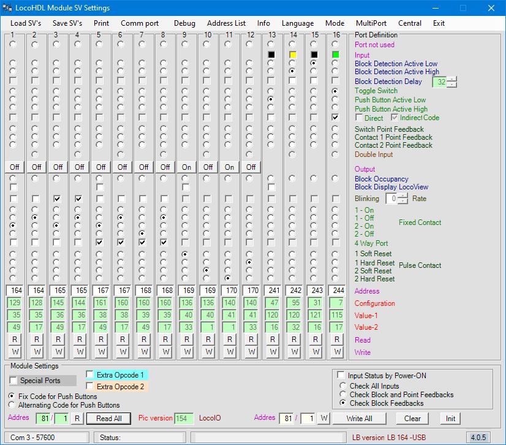
Task: Check Input Status by Power-ON
Action: pyautogui.click(x=341, y=375)
